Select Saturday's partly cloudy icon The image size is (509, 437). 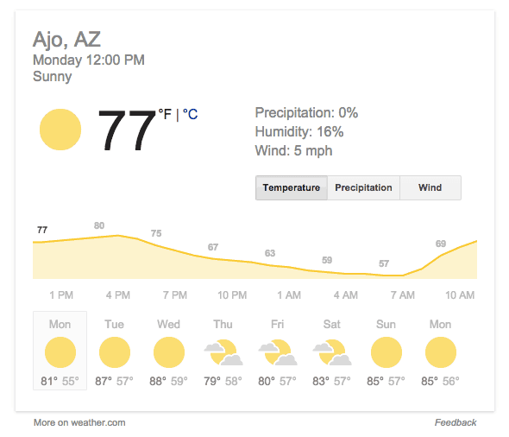(x=332, y=352)
